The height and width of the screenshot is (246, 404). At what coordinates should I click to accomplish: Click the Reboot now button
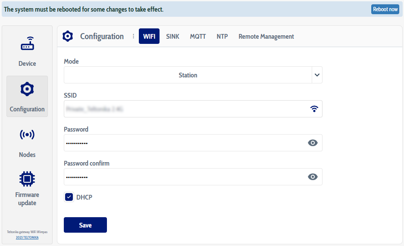click(x=385, y=9)
